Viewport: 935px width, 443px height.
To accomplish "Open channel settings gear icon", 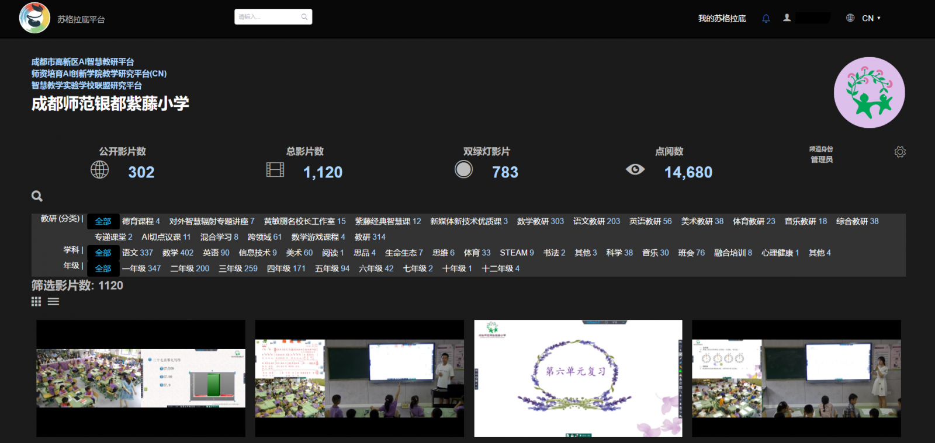I will (x=900, y=152).
